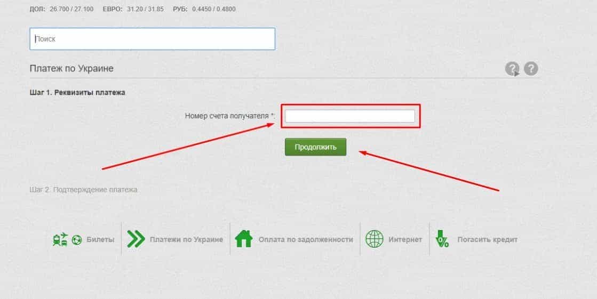Click into the Поиск search box
The image size is (597, 299).
click(x=152, y=39)
